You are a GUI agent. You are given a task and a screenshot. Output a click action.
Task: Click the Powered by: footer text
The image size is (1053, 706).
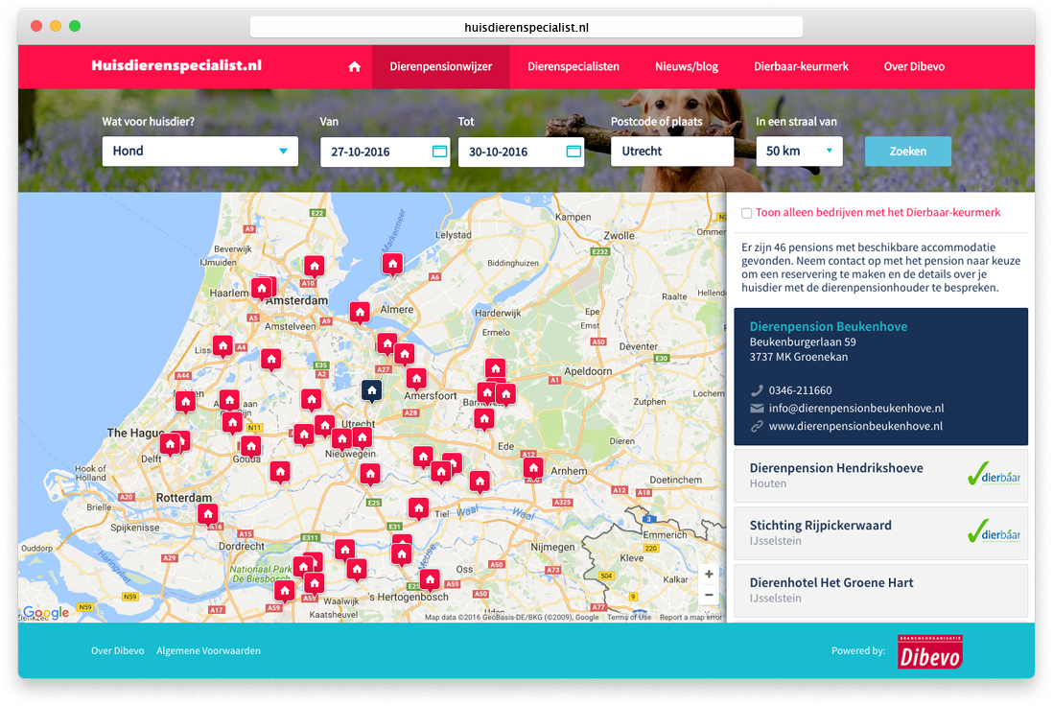coord(858,651)
